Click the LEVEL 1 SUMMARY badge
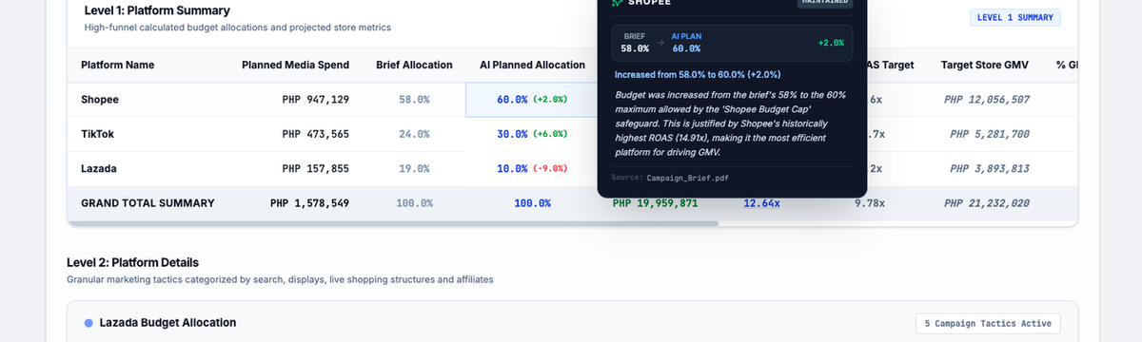The width and height of the screenshot is (1142, 342). [x=1014, y=17]
